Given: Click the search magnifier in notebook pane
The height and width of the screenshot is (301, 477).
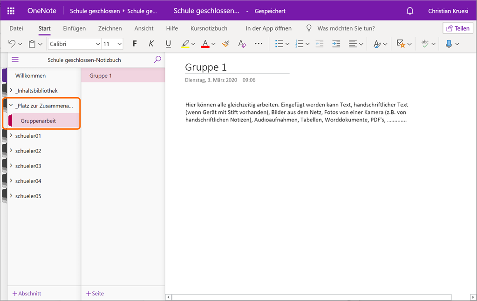Looking at the screenshot, I should pyautogui.click(x=157, y=60).
